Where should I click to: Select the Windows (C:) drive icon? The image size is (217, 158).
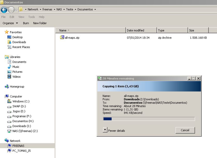coord(10,101)
